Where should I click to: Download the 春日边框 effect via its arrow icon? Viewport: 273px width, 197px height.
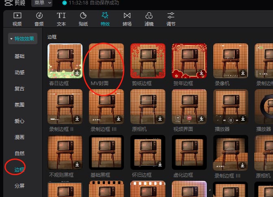[x=77, y=73]
